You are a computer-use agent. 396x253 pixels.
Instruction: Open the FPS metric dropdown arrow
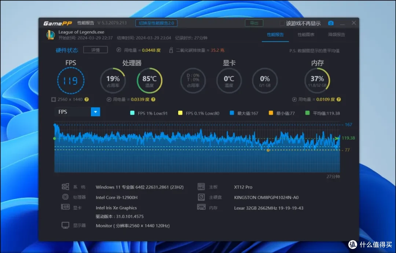point(95,112)
